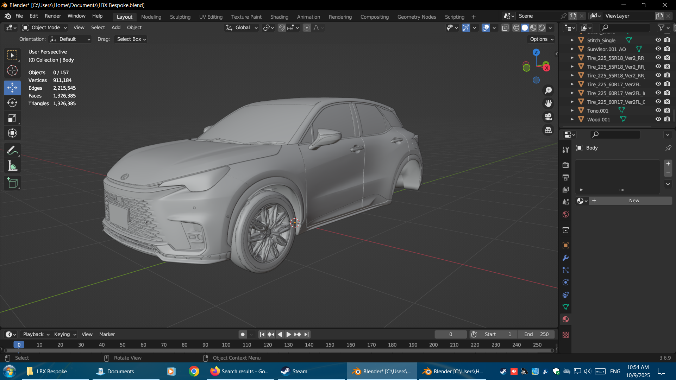Expand the SunVisor.001_AO tree item
676x380 pixels.
coord(572,49)
